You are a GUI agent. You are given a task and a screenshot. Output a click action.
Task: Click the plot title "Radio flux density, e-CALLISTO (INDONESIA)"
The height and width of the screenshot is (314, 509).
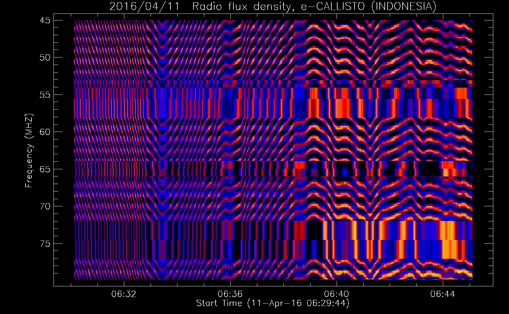(314, 6)
